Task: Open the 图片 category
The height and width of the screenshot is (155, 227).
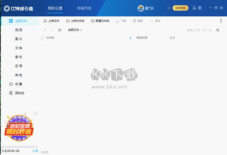Action: click(x=19, y=39)
